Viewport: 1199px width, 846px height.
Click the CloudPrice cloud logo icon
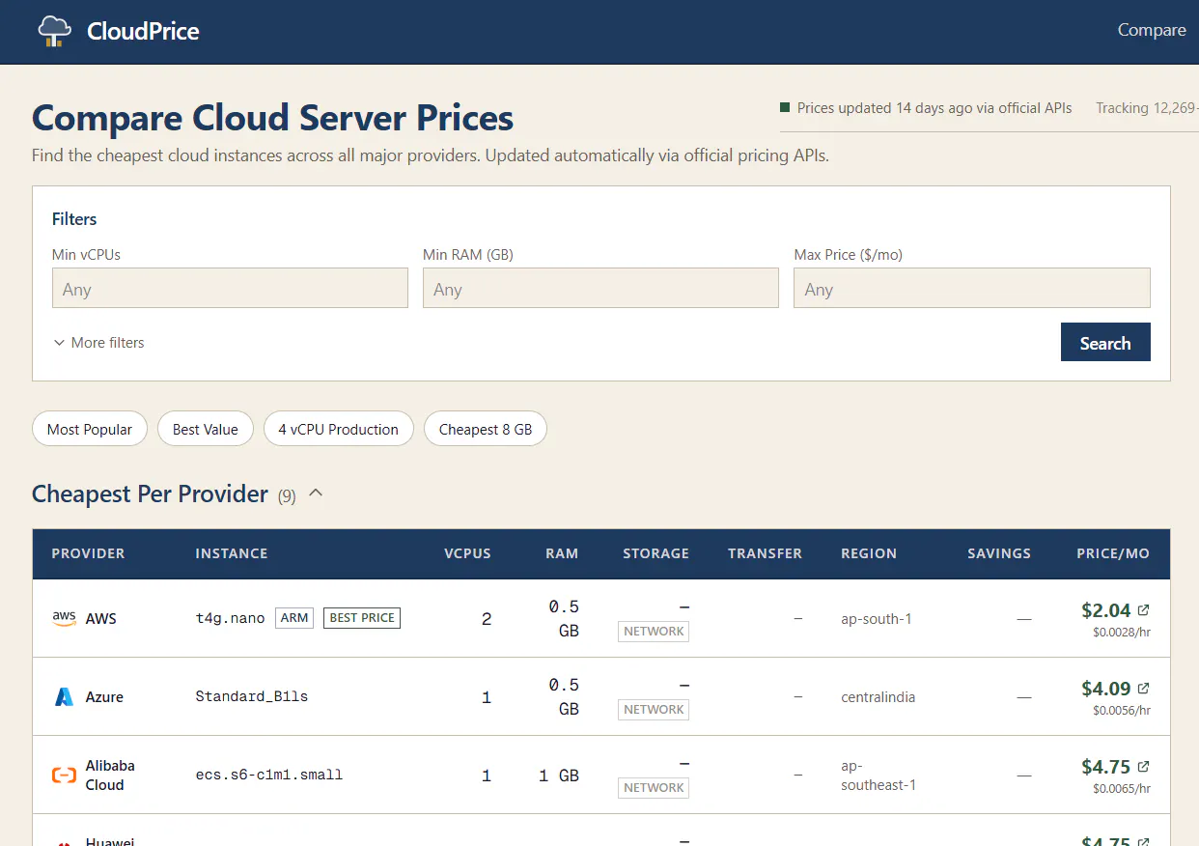[x=55, y=31]
